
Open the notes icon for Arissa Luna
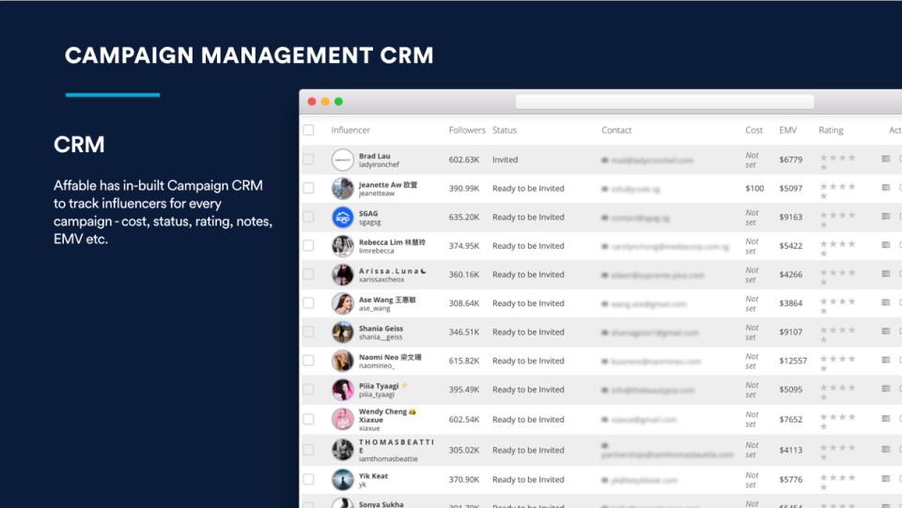tap(886, 273)
